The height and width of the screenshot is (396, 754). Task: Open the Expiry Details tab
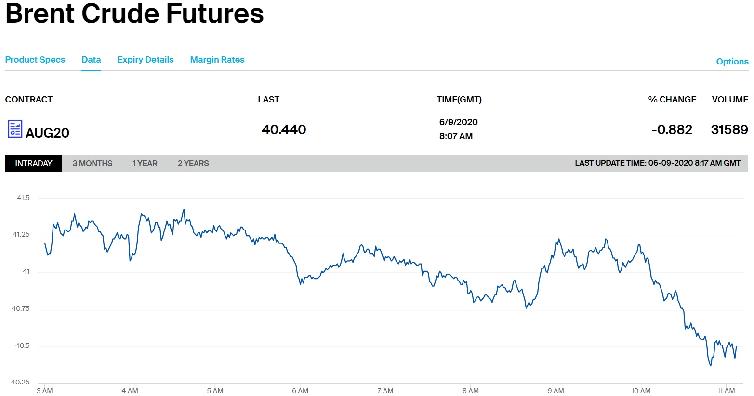146,60
